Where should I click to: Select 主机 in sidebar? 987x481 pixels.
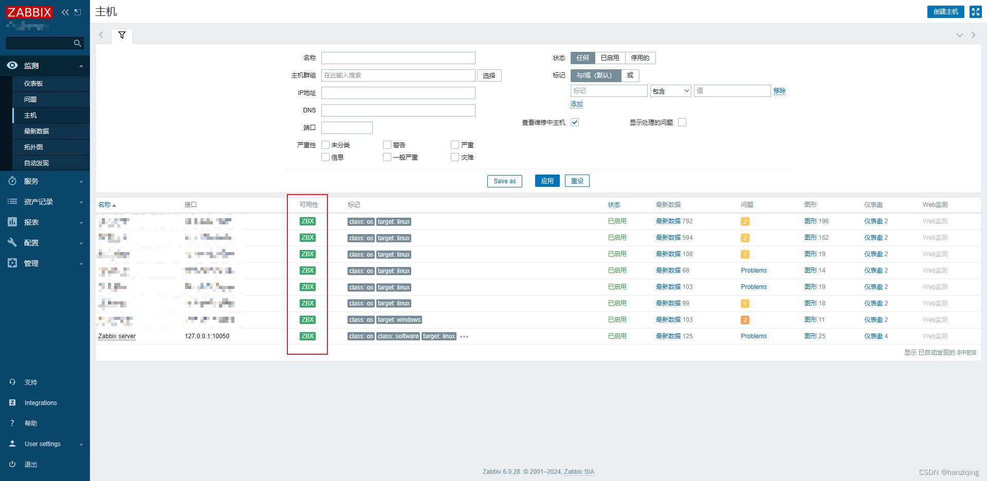click(51, 116)
